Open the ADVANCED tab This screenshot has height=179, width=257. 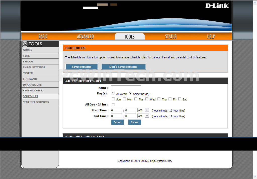(85, 37)
